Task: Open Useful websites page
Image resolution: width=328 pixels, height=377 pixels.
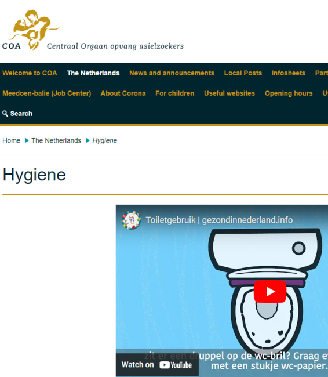Action: [x=229, y=93]
